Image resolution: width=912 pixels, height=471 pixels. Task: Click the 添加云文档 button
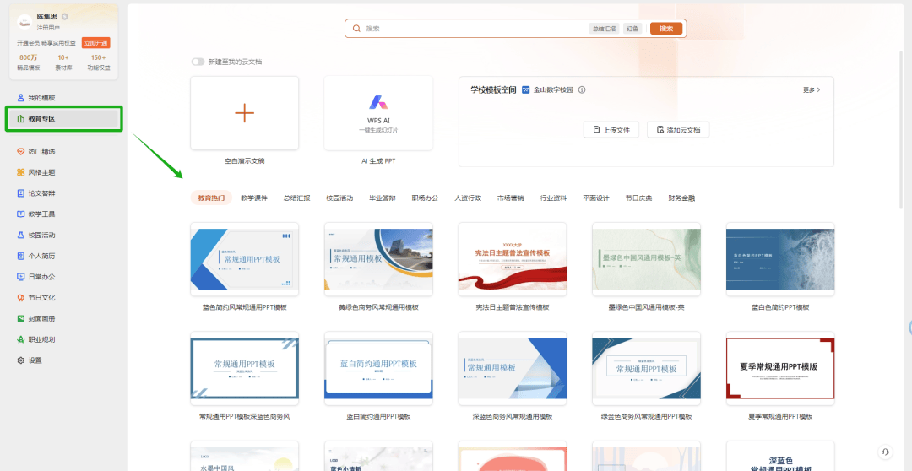click(678, 130)
